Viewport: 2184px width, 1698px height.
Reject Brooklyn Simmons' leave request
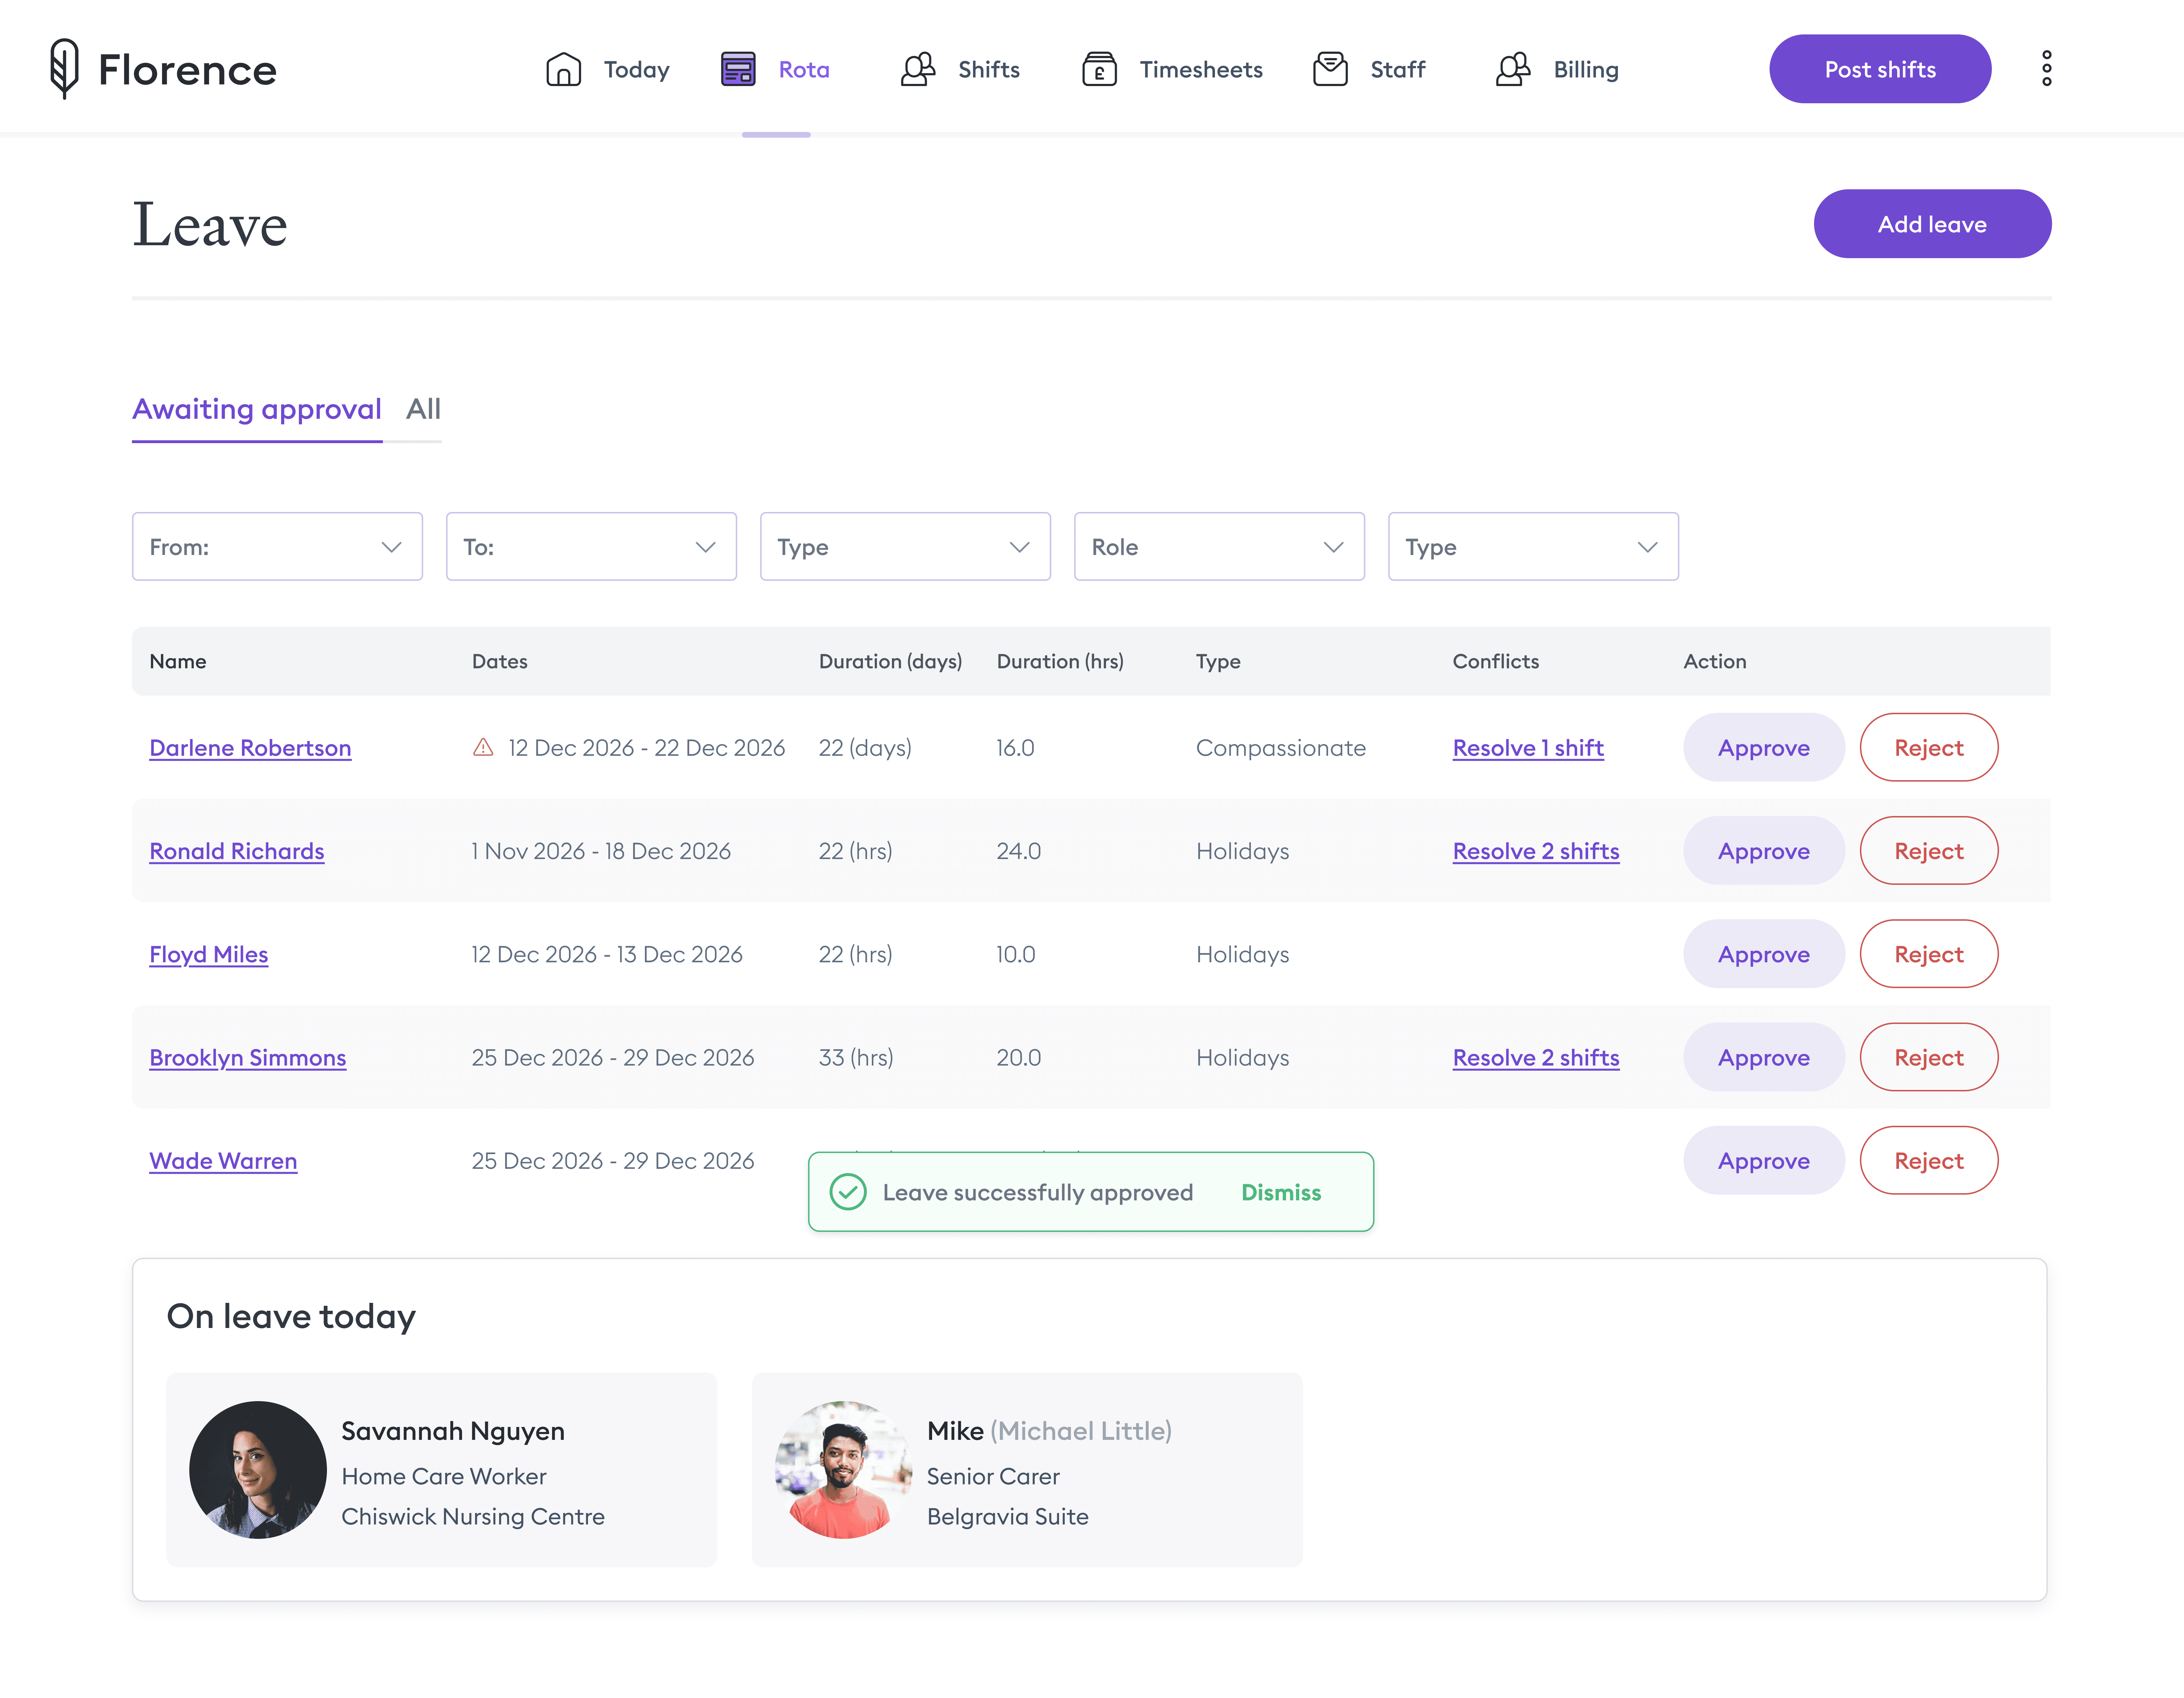tap(1929, 1057)
